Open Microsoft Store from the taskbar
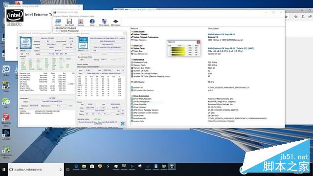 92,166
